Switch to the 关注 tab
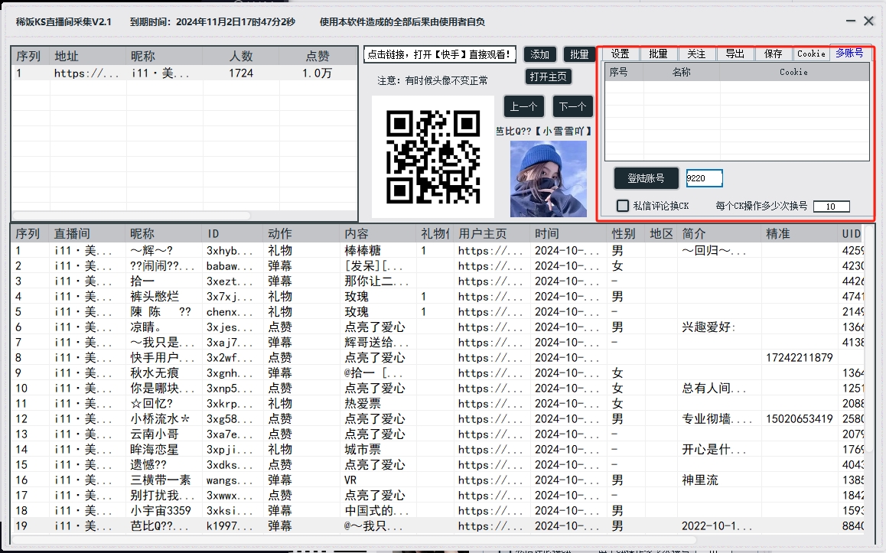 [695, 54]
